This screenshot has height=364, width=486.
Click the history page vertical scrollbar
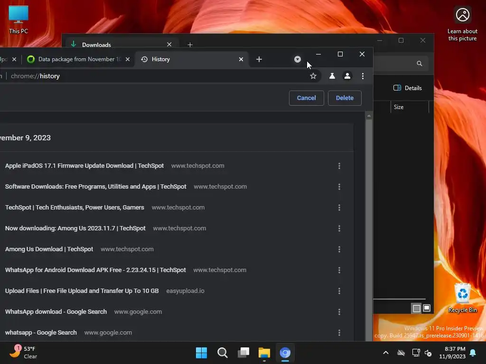tap(368, 229)
